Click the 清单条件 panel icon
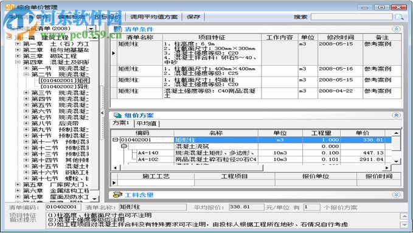The image size is (413, 233). click(x=117, y=29)
